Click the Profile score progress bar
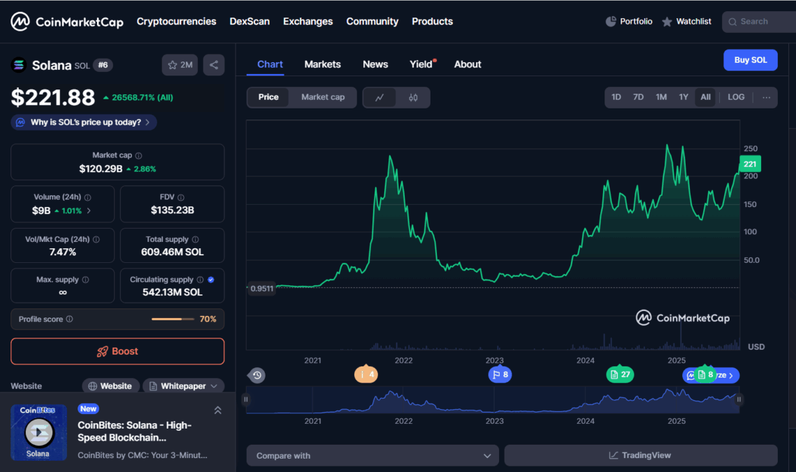 click(x=173, y=319)
